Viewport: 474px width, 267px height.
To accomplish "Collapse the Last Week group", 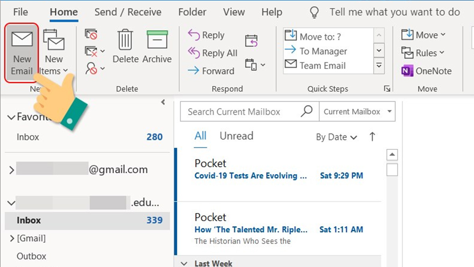I will tap(184, 263).
